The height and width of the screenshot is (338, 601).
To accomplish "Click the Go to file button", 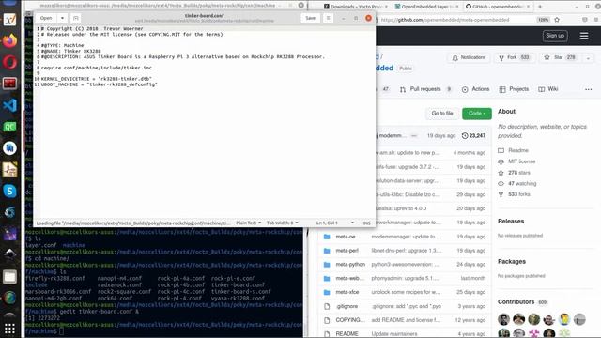I will point(442,114).
